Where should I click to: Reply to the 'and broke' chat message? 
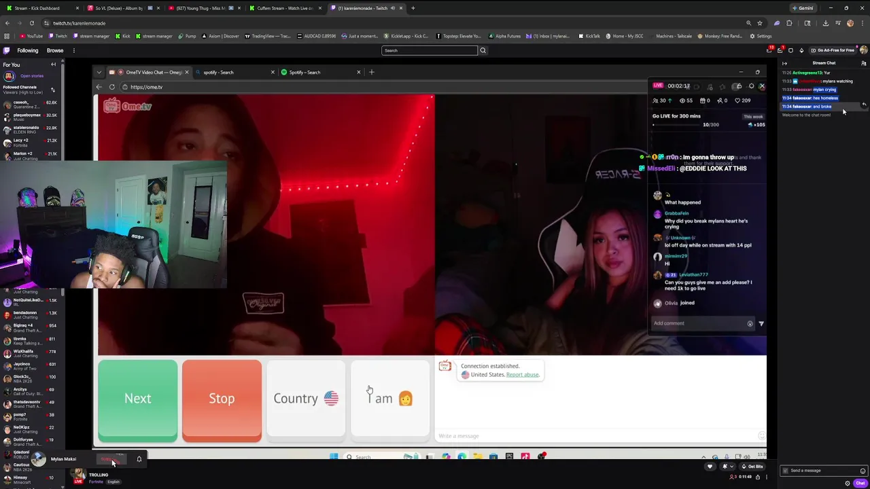tap(864, 105)
